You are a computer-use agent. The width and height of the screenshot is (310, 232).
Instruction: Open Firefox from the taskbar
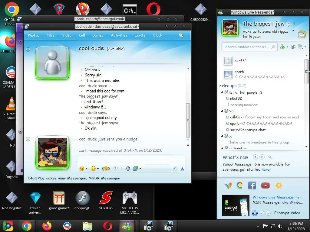(47, 226)
